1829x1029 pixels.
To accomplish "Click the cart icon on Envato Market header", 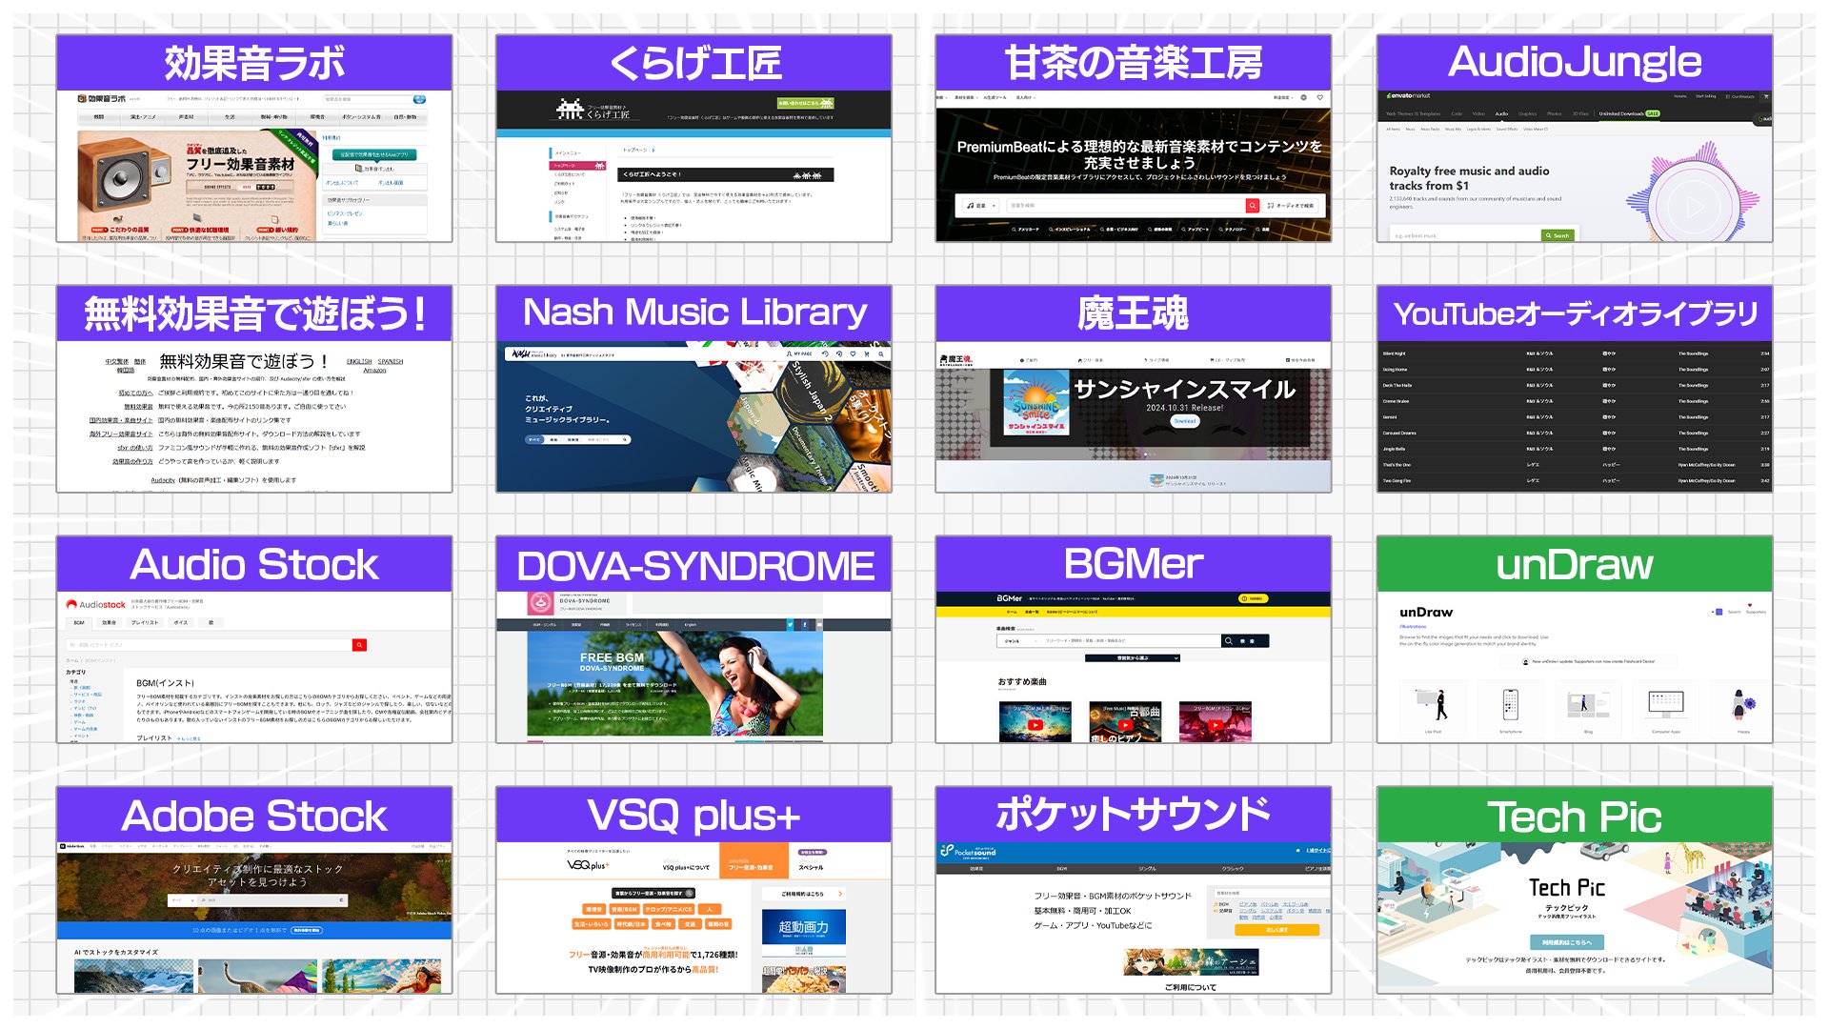I will coord(1765,96).
